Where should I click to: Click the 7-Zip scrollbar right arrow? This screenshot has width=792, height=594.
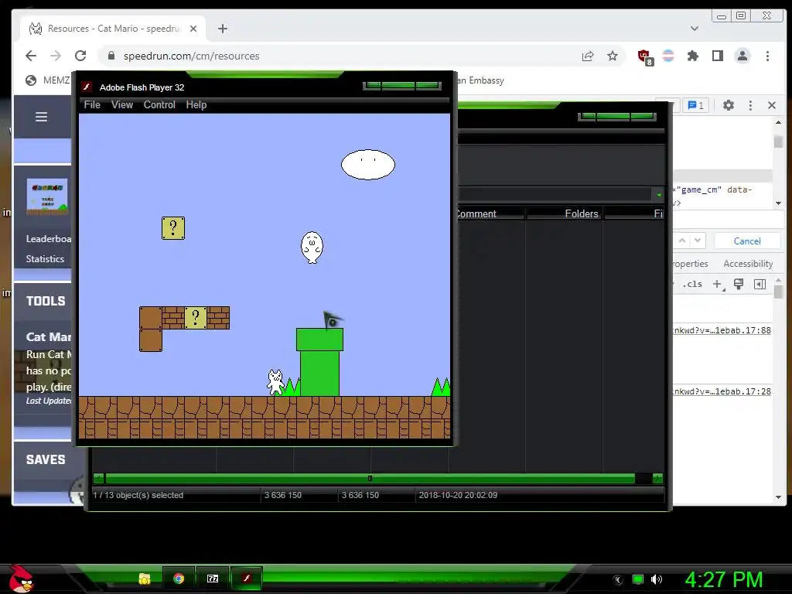coord(657,478)
